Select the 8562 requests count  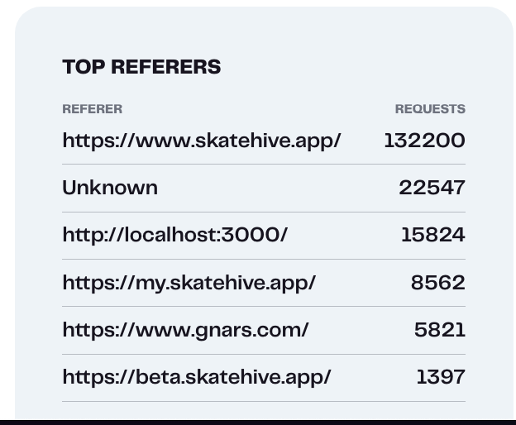[x=437, y=283]
